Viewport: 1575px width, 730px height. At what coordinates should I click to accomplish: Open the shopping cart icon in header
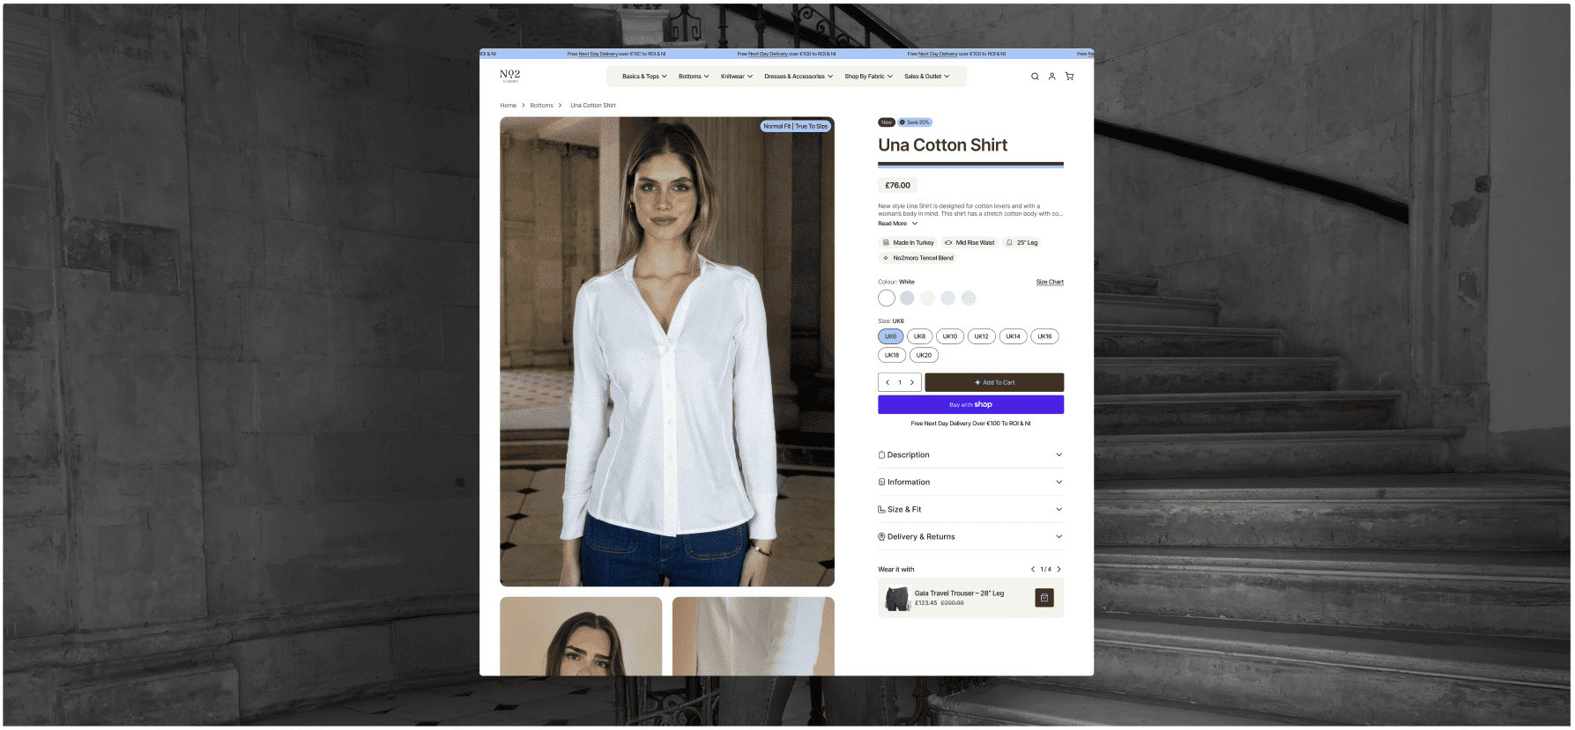click(1069, 77)
